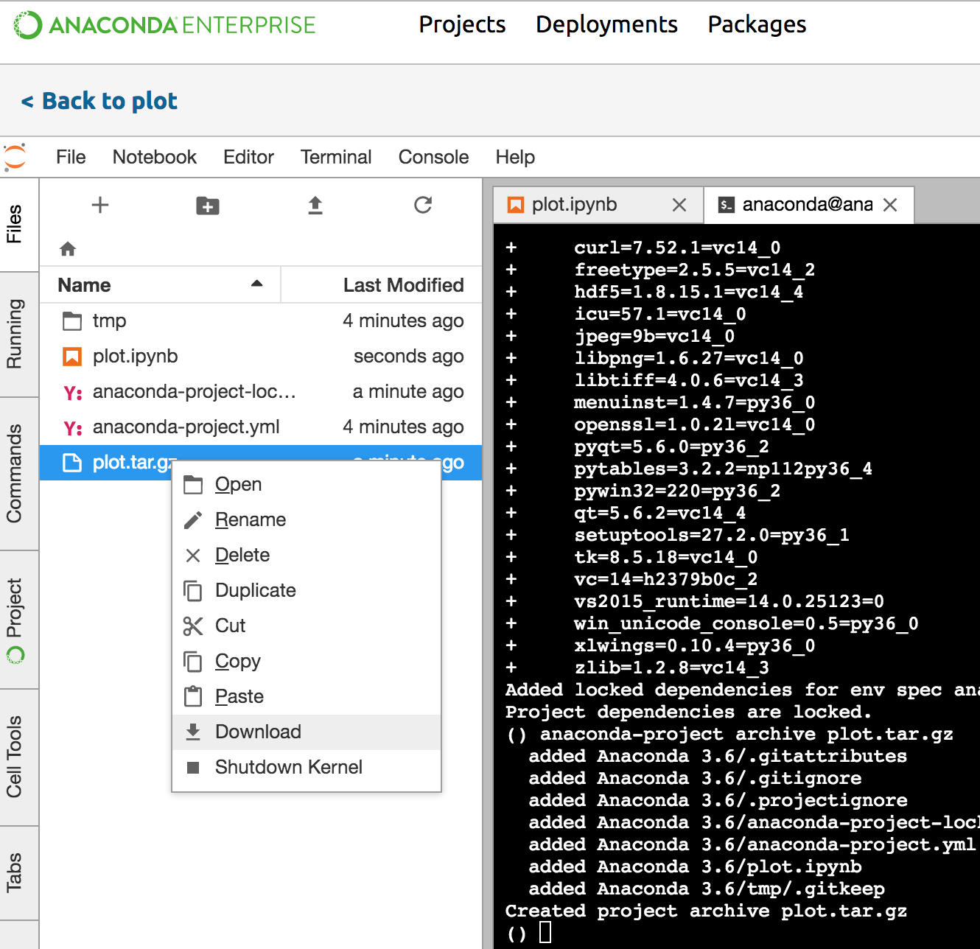This screenshot has width=980, height=949.
Task: Select the tmp folder name
Action: pos(109,321)
